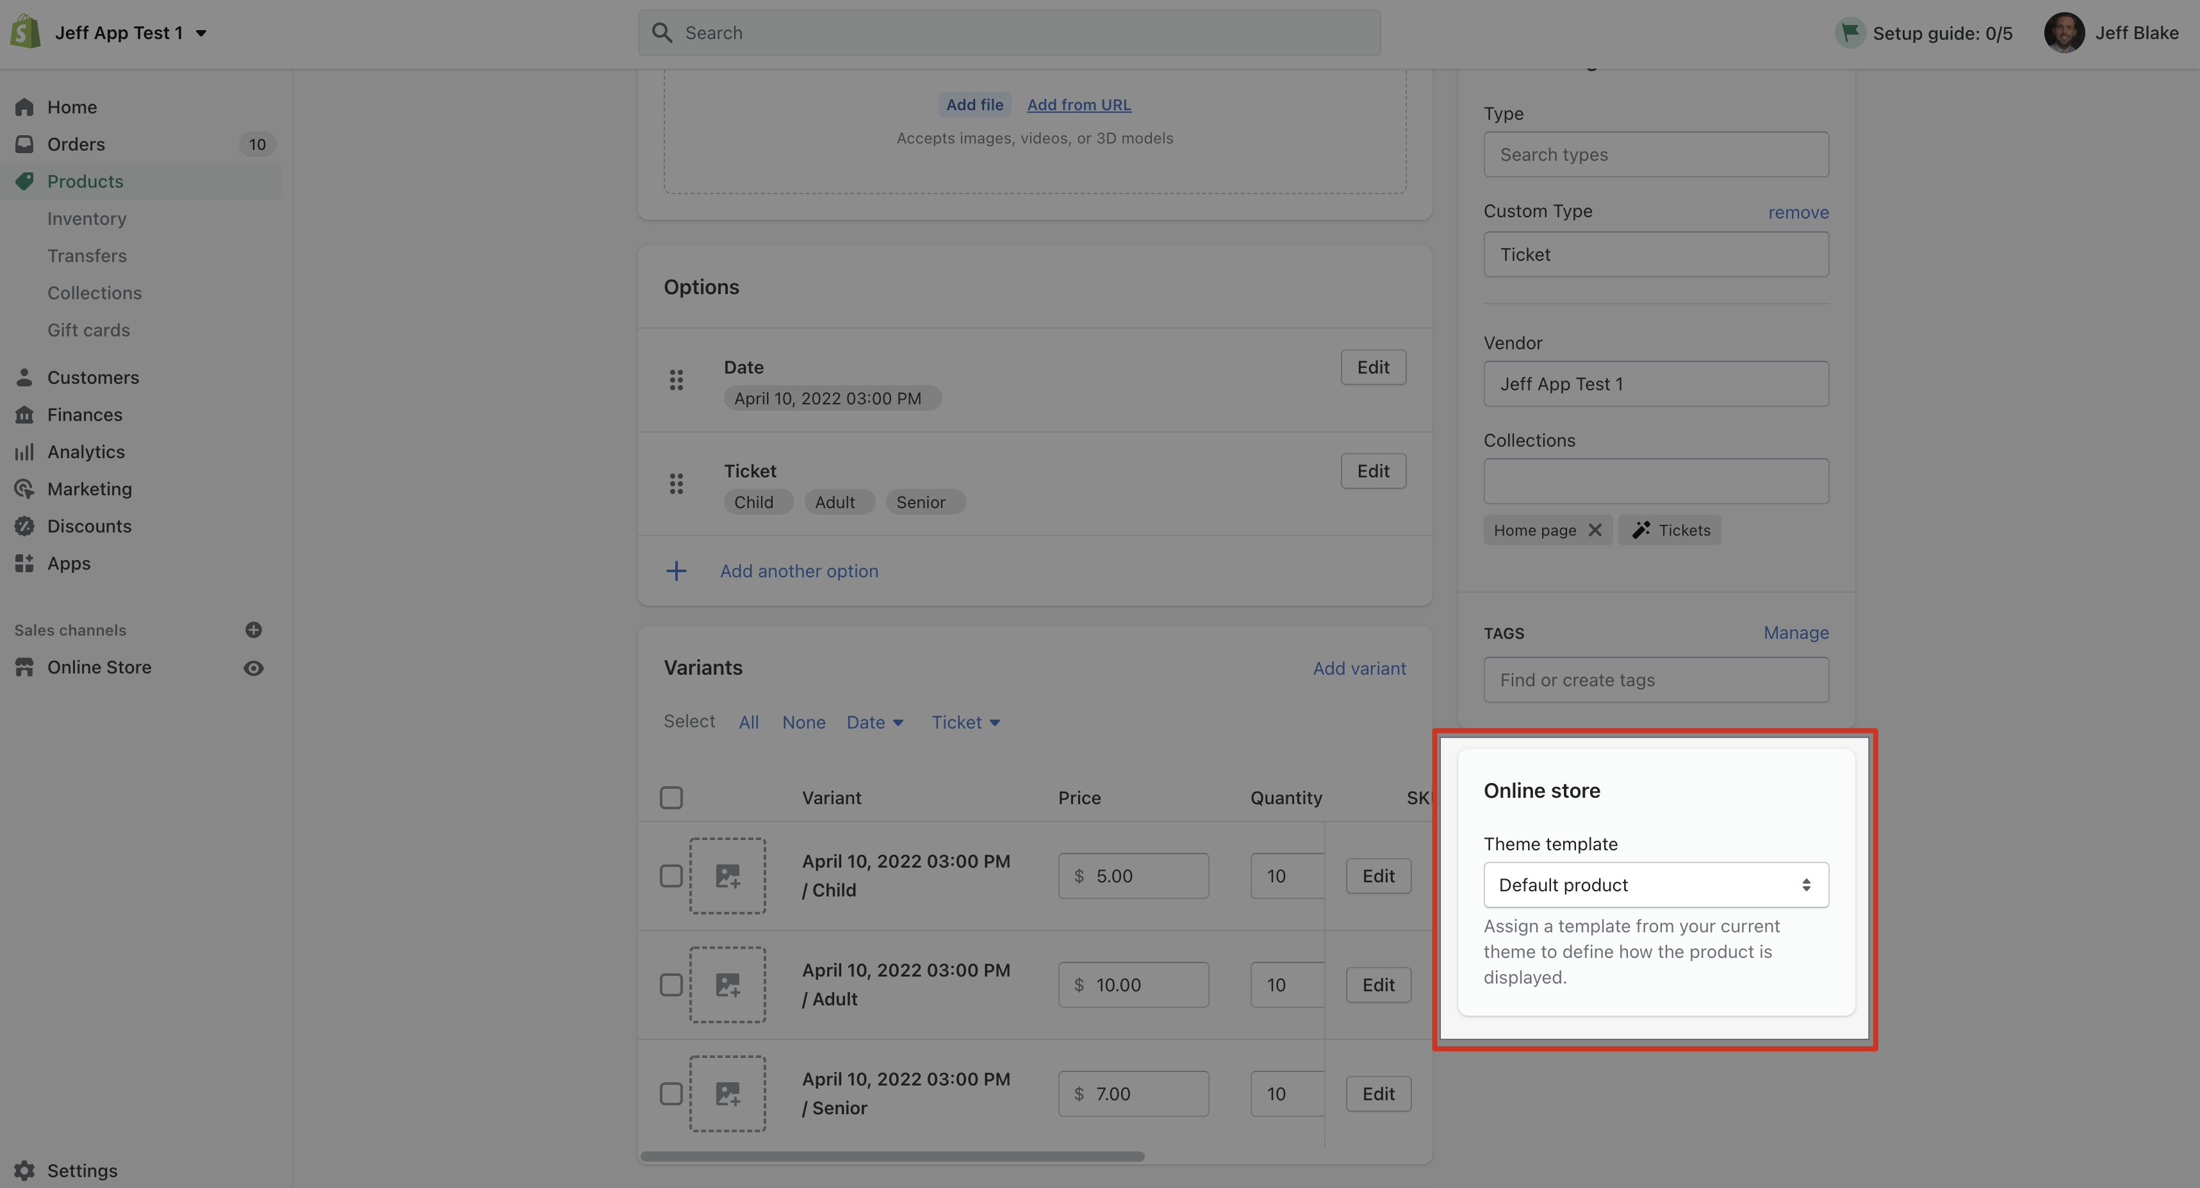Edit the Date option
The height and width of the screenshot is (1188, 2200).
(1372, 367)
